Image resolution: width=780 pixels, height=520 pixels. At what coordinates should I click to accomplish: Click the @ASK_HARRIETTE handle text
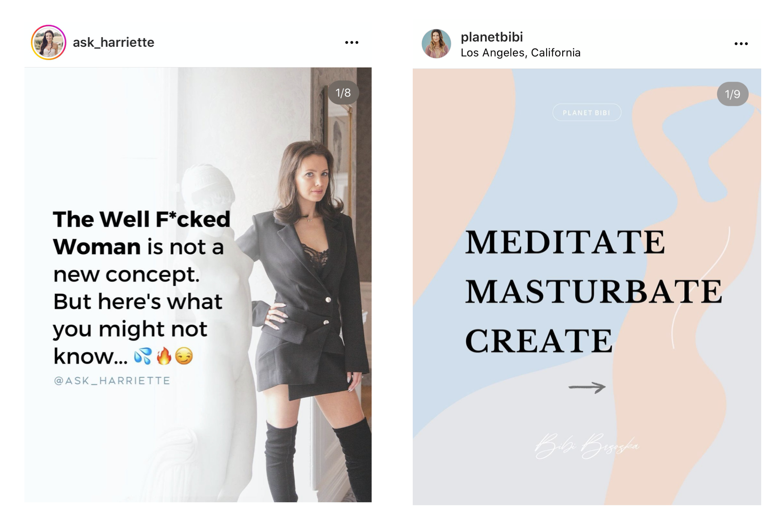pos(112,381)
